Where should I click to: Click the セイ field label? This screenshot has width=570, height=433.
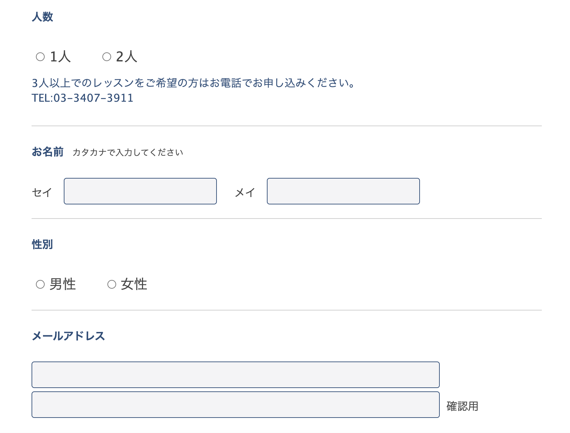[x=42, y=192]
